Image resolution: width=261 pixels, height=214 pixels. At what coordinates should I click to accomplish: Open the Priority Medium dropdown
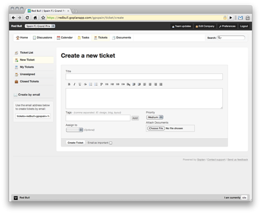pos(155,118)
